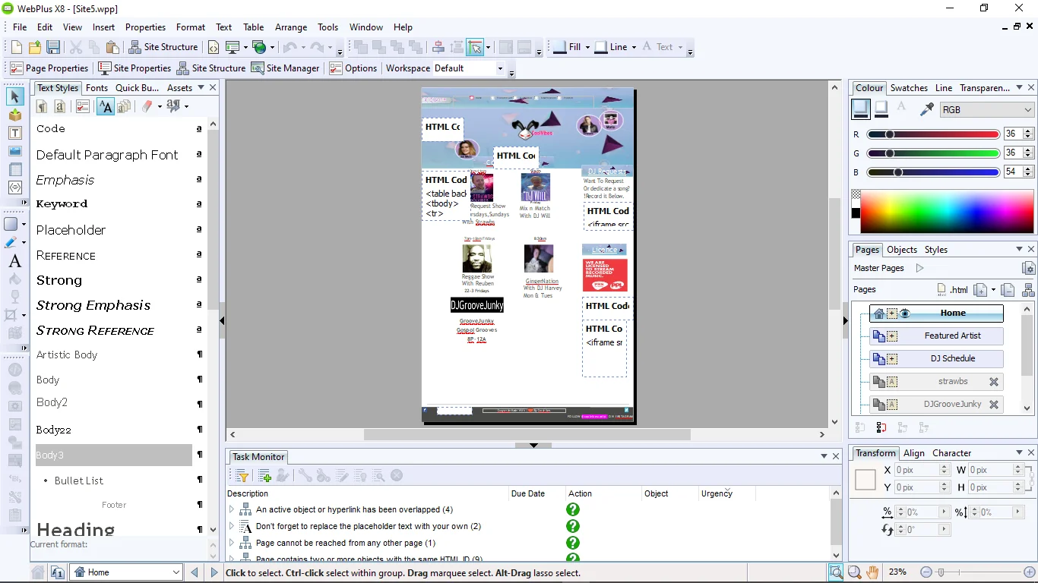Screen dimensions: 1038x583
Task: Open the RGB colour model dropdown
Action: tap(987, 110)
